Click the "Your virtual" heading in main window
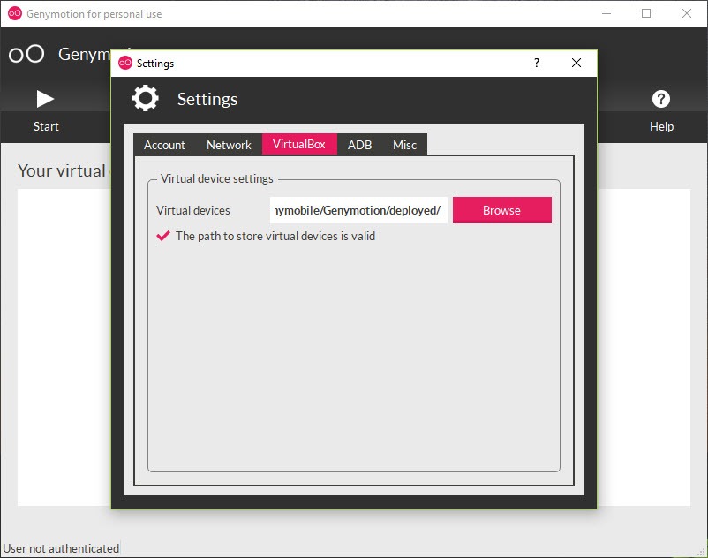This screenshot has height=558, width=708. 62,170
